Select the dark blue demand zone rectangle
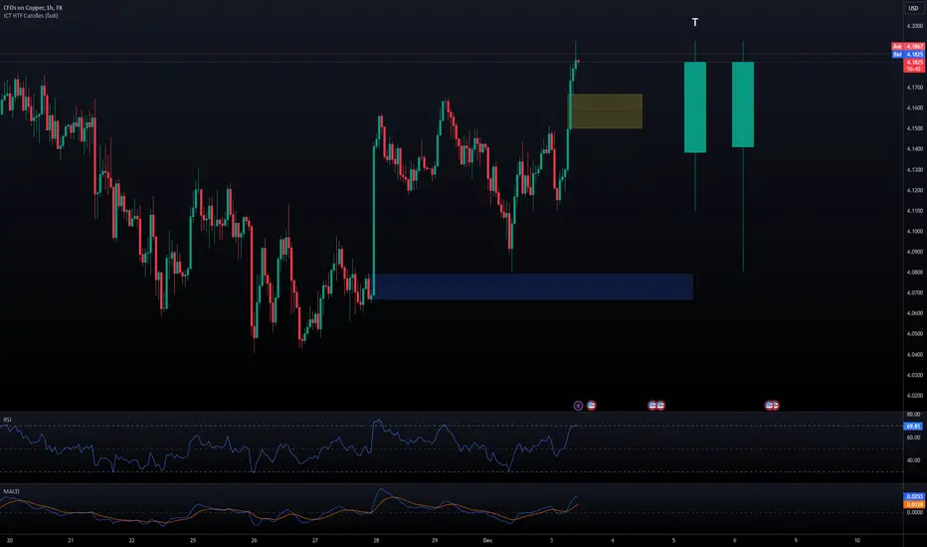Viewport: 927px width, 547px height. point(533,286)
